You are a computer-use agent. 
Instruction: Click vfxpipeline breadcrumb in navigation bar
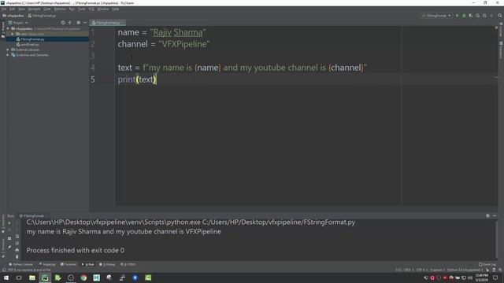click(x=13, y=16)
